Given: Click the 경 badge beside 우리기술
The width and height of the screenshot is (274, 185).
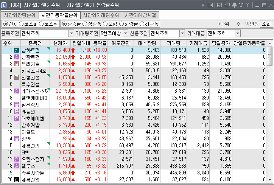Looking at the screenshot, I should pos(17,64).
